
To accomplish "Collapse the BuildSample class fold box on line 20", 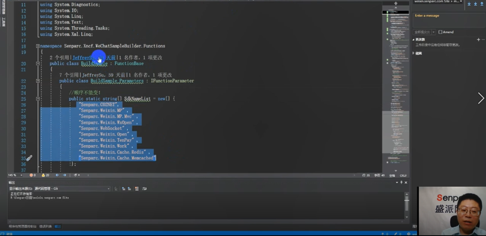I will coord(37,64).
